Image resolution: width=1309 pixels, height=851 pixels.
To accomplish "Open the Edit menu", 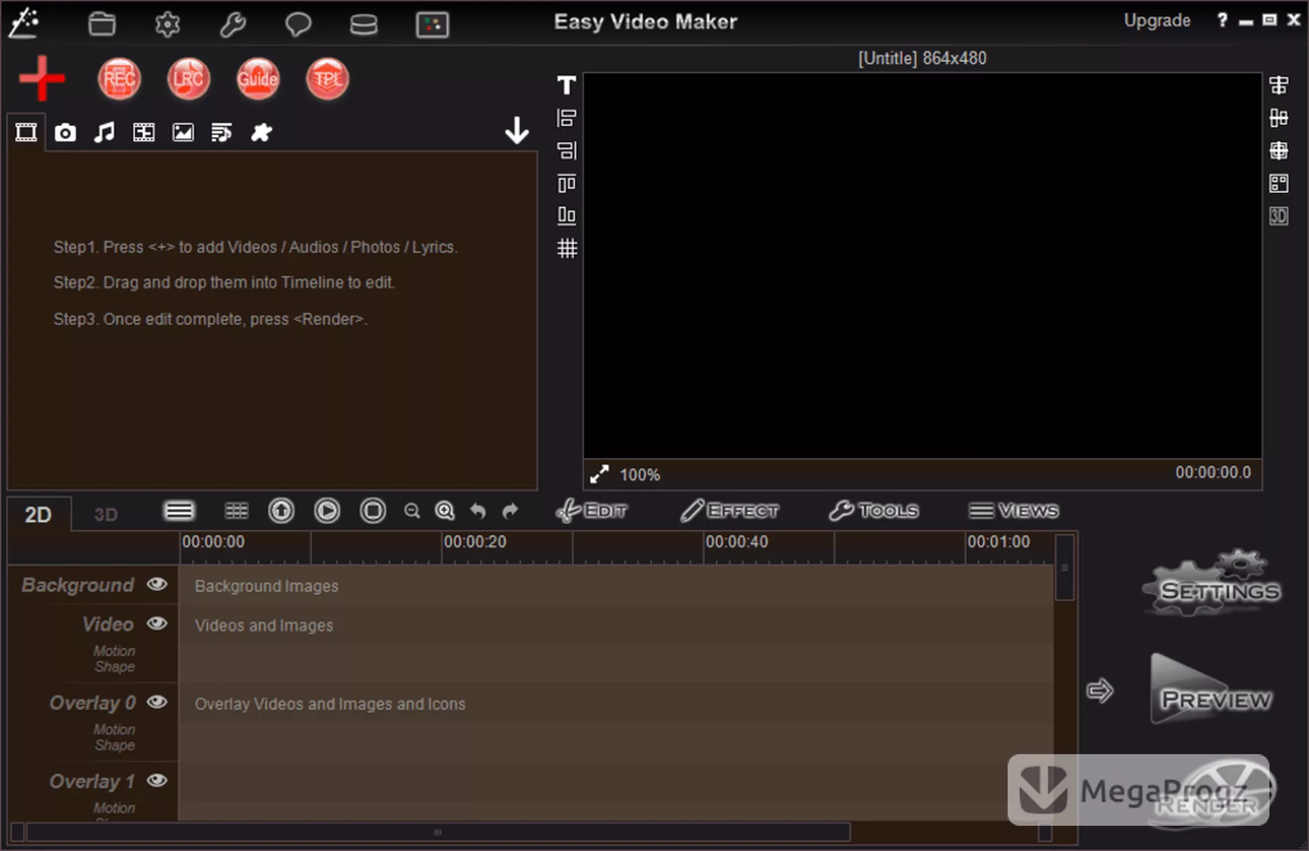I will pos(591,511).
